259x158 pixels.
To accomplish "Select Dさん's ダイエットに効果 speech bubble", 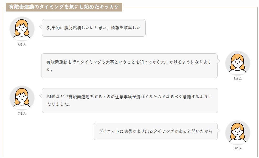I will pos(155,131).
